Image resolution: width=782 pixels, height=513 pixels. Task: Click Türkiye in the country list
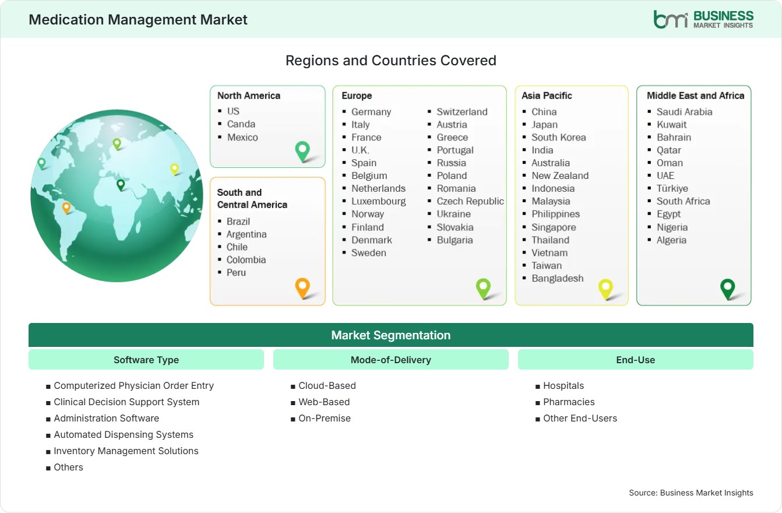672,188
